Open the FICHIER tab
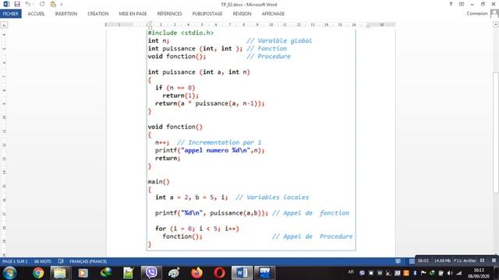This screenshot has height=280, width=499. (11, 14)
